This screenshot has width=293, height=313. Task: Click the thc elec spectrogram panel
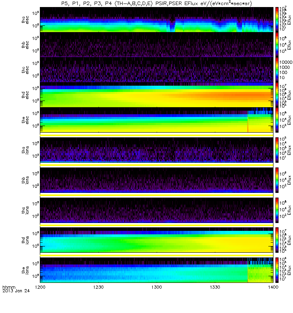(157, 70)
